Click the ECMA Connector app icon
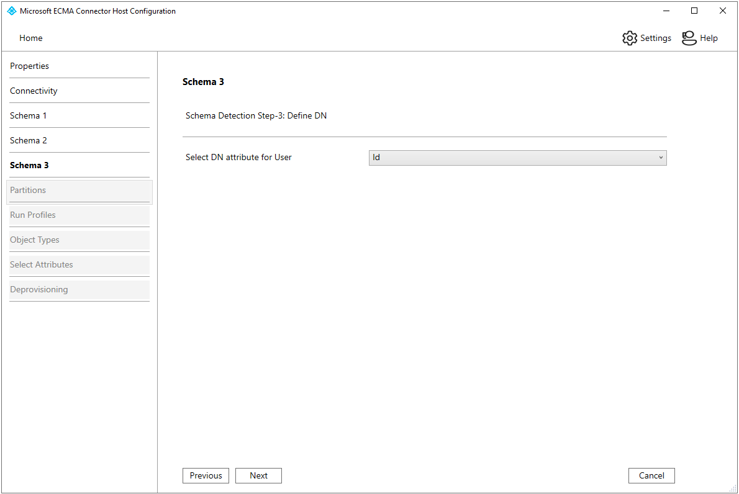Viewport: 739px width, 494px height. pos(11,11)
